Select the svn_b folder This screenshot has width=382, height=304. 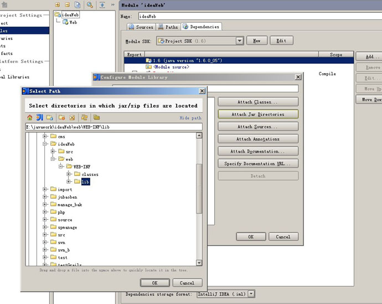64,250
